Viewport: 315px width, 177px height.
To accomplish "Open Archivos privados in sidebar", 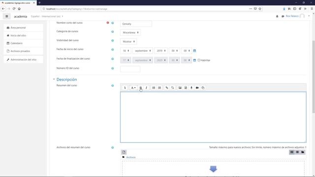I will click(24, 51).
